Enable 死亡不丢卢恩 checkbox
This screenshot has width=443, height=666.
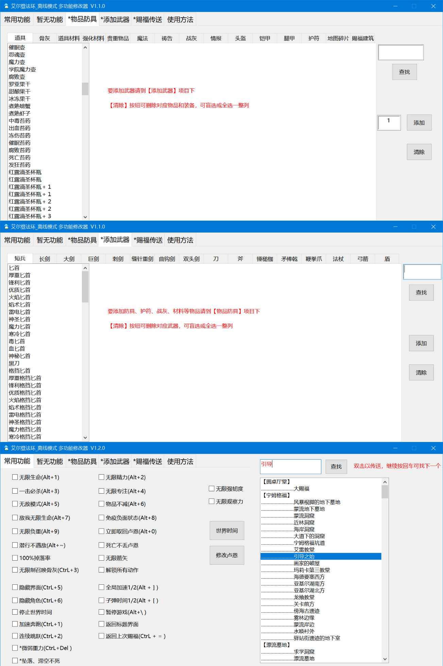point(101,545)
